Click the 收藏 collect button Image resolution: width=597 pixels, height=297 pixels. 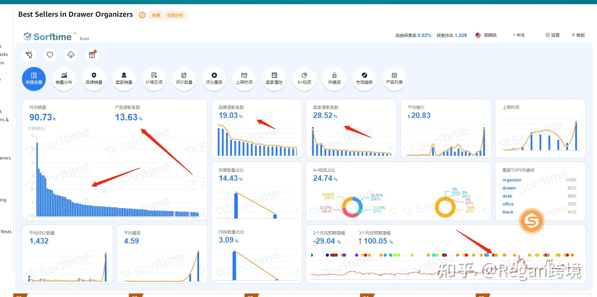pyautogui.click(x=156, y=15)
